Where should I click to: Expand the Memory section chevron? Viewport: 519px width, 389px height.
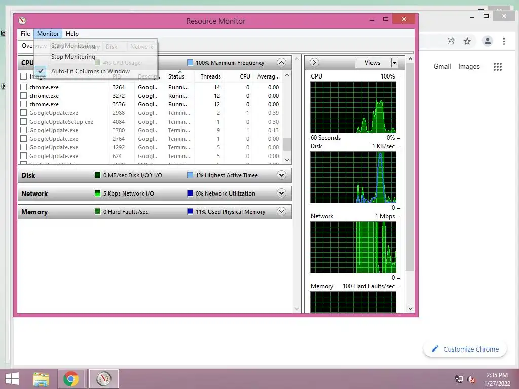[x=281, y=211]
